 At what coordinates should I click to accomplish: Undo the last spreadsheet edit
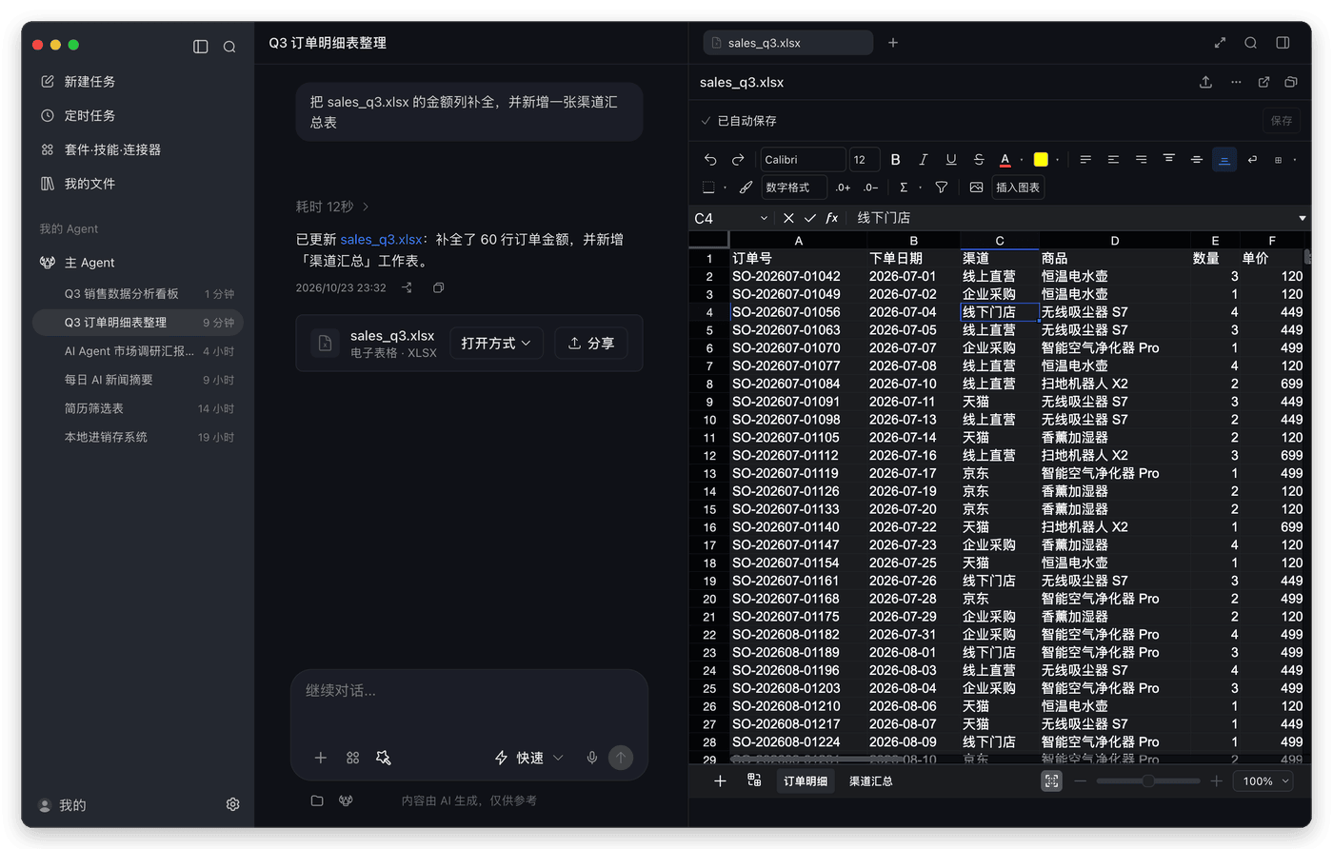click(x=710, y=160)
